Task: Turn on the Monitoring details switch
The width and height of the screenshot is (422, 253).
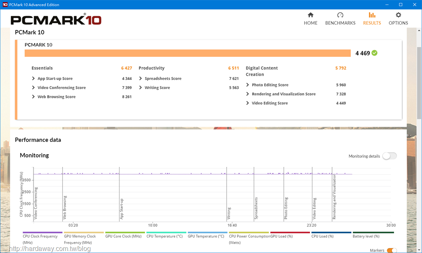Action: pos(389,156)
